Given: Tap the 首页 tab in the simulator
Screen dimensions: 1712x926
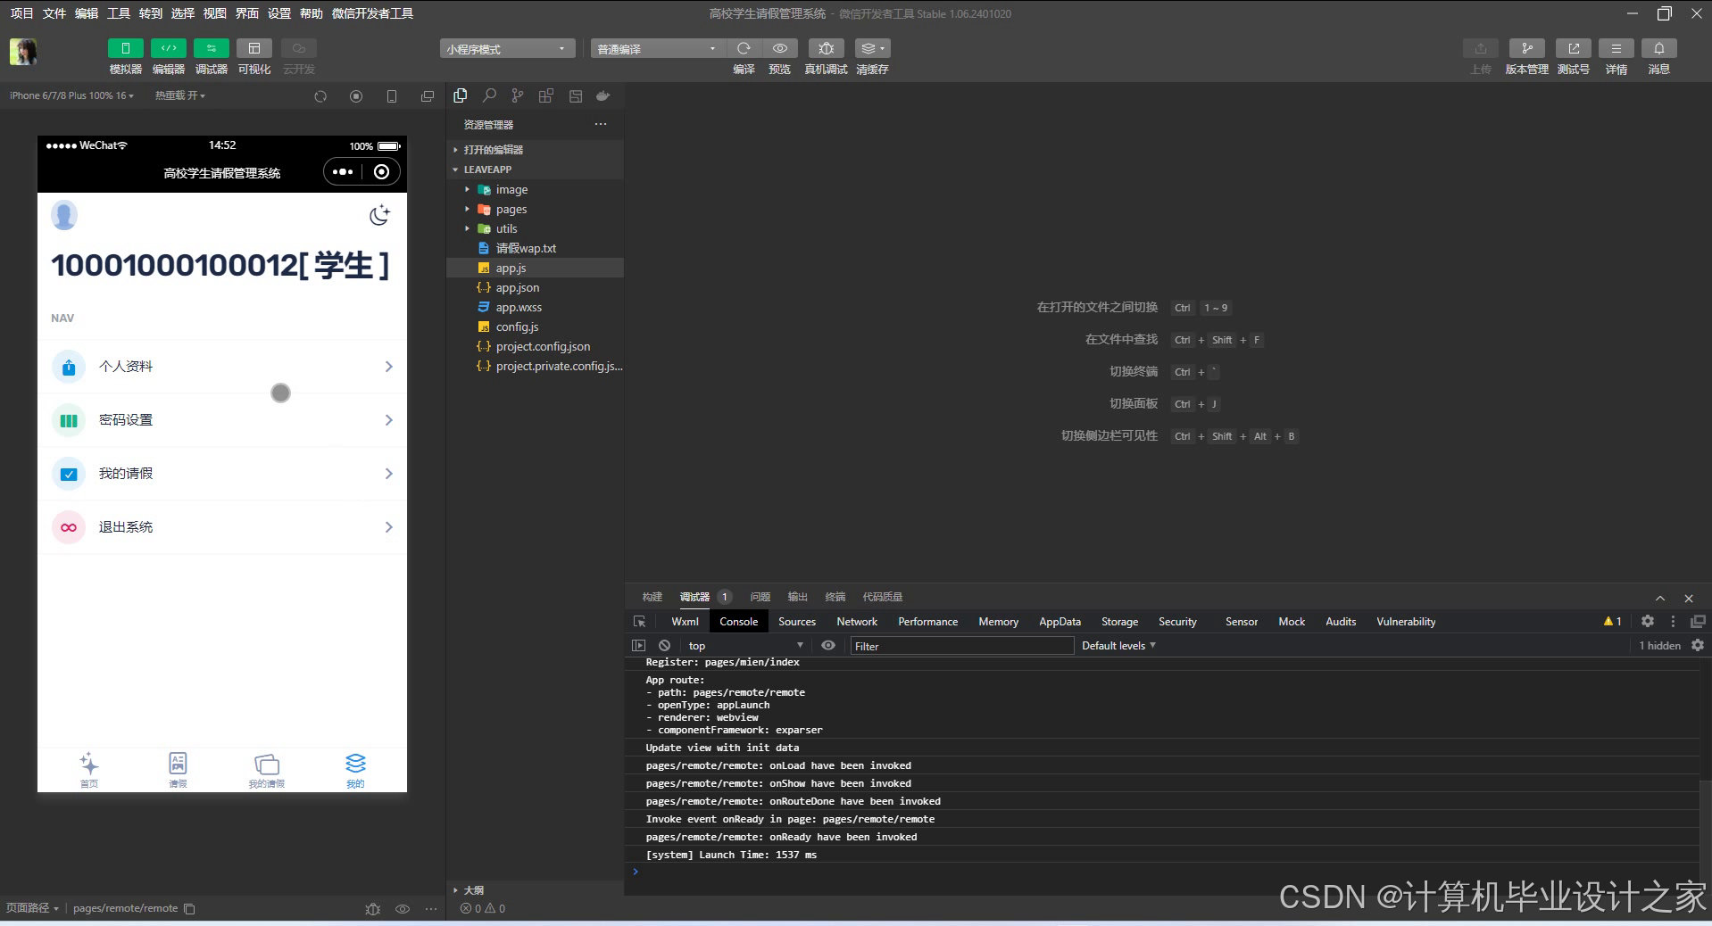Looking at the screenshot, I should 89,771.
